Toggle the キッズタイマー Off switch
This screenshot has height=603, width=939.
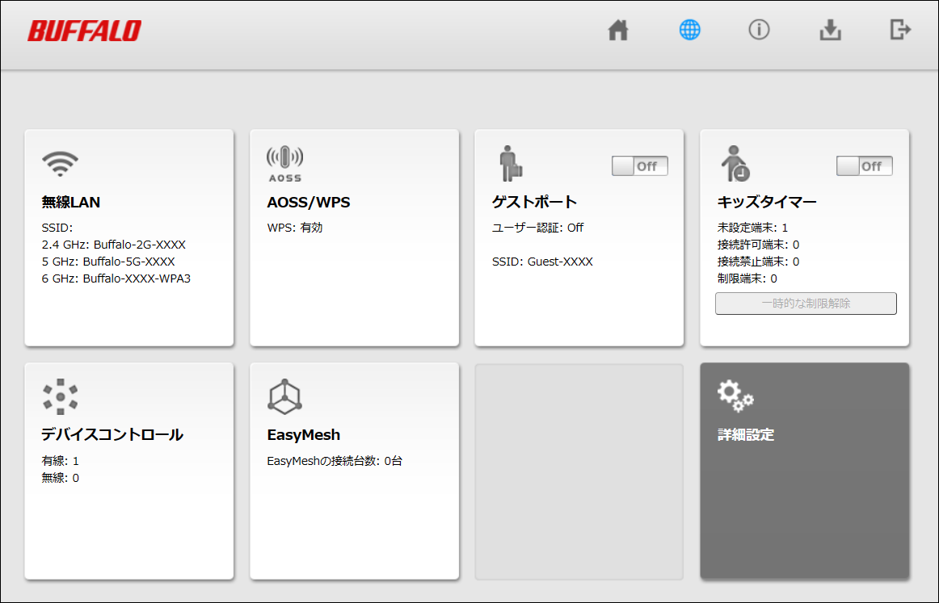pos(864,166)
